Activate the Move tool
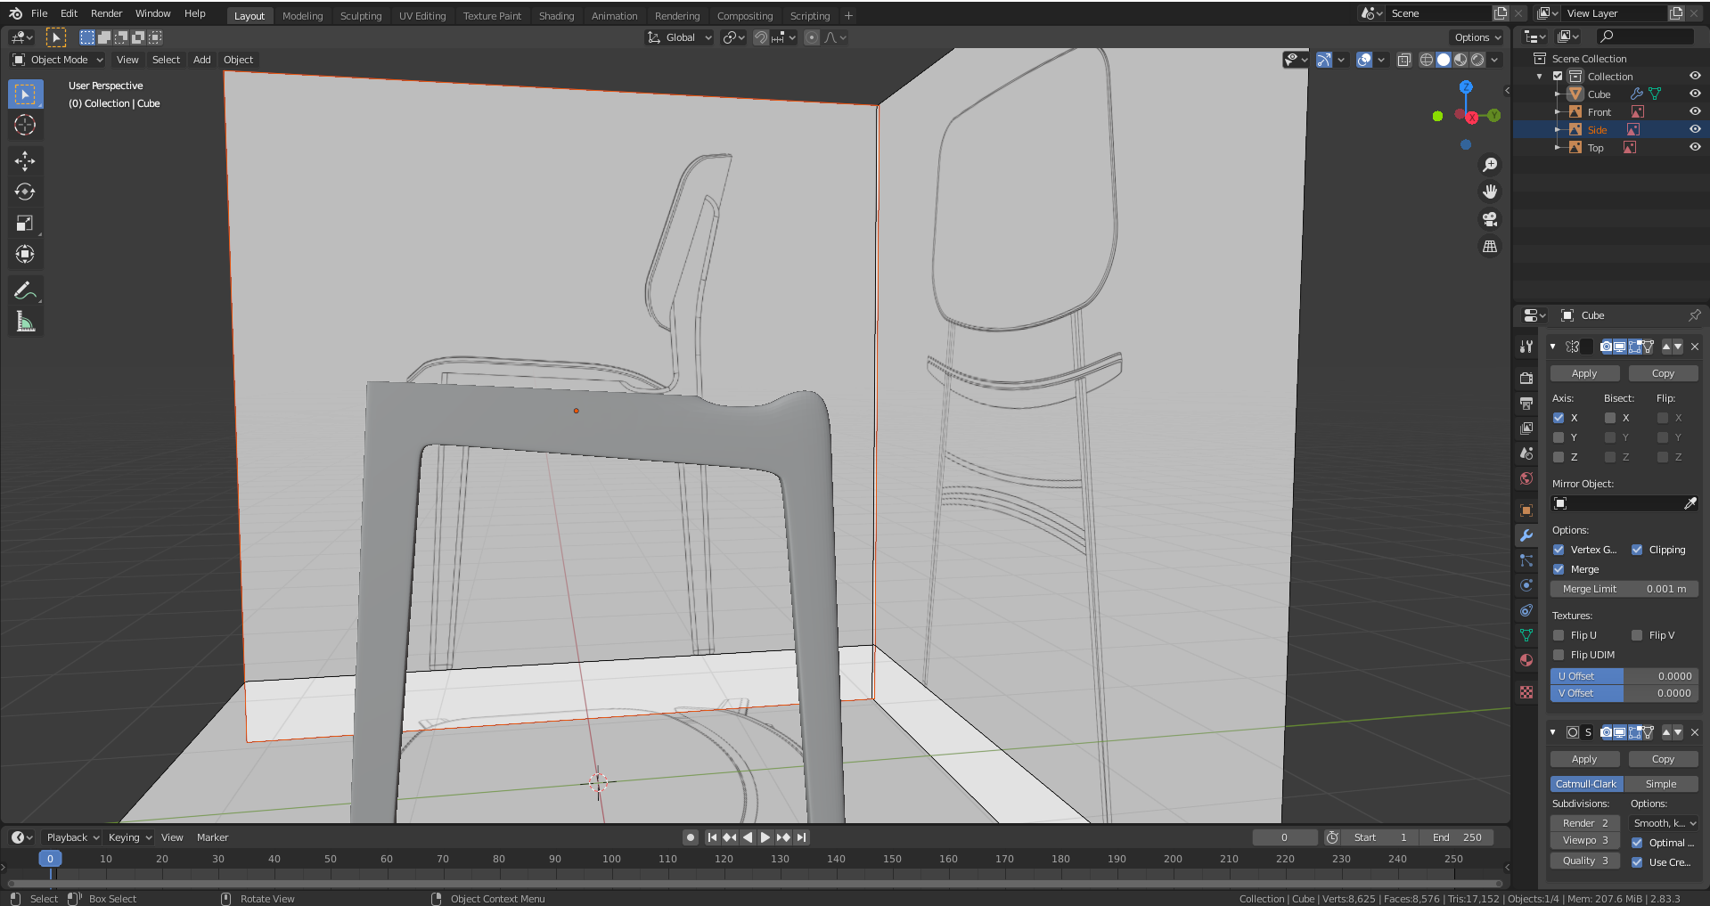The width and height of the screenshot is (1710, 906). pos(25,160)
